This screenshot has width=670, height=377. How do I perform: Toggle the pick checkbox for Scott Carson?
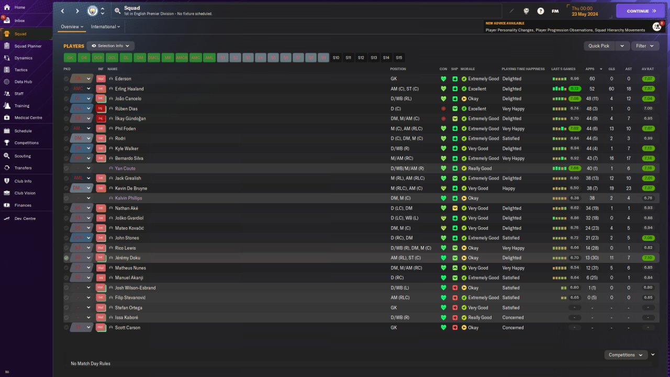pyautogui.click(x=66, y=328)
